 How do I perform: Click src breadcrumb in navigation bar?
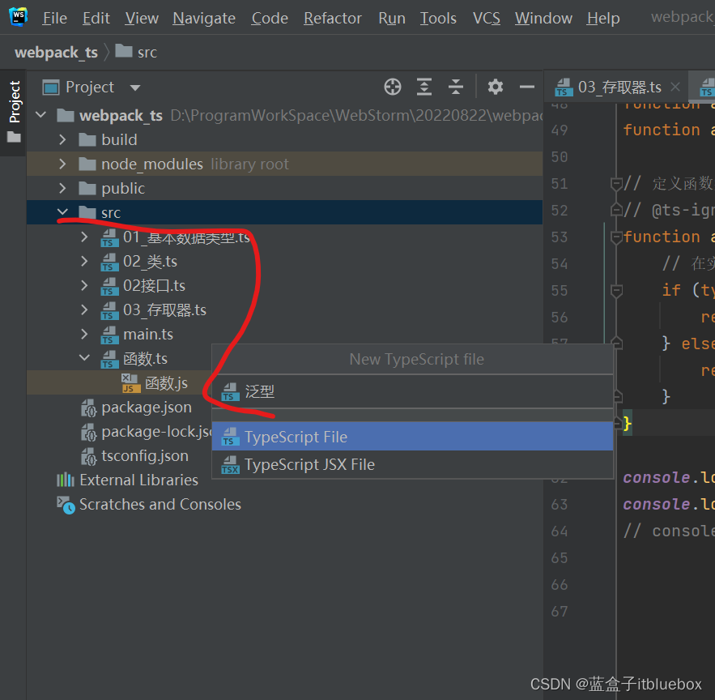point(147,53)
